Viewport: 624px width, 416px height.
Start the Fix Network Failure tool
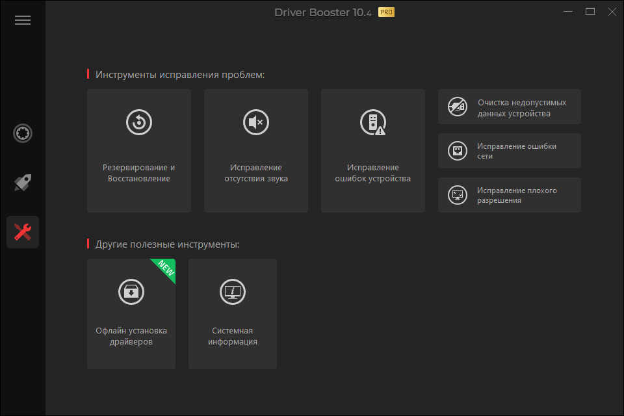(509, 150)
